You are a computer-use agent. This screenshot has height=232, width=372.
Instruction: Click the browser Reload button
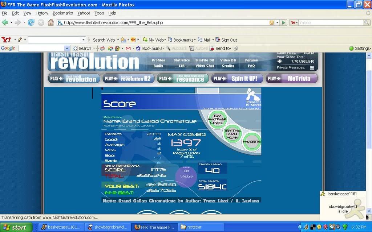tap(31, 22)
